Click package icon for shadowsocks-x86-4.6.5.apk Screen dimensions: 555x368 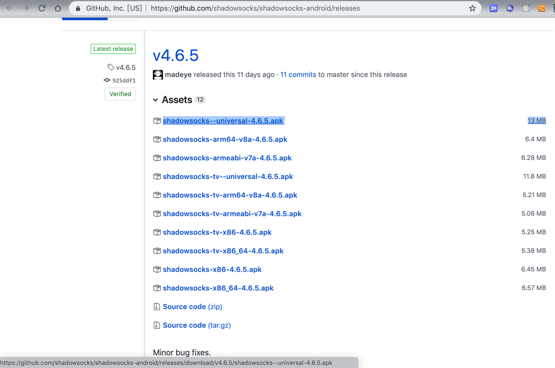click(x=157, y=269)
